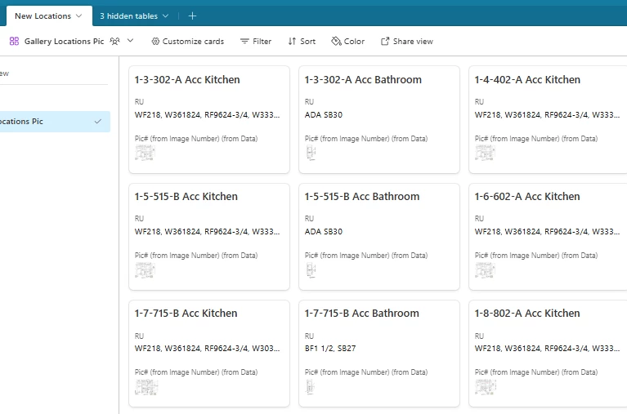Open the Filter menu

click(256, 41)
